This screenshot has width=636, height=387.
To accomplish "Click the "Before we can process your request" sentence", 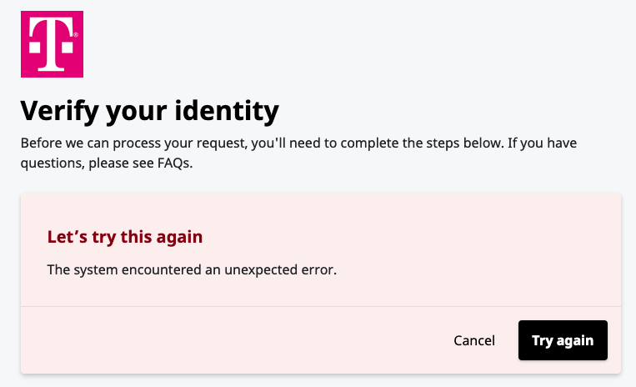I will click(132, 143).
